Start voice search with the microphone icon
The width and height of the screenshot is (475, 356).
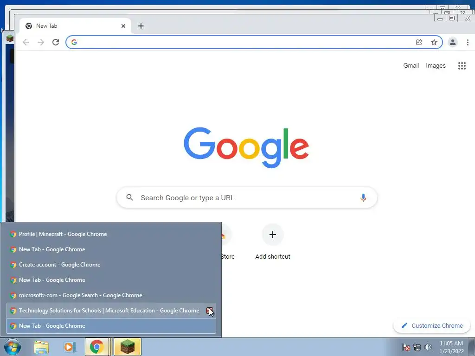click(363, 197)
